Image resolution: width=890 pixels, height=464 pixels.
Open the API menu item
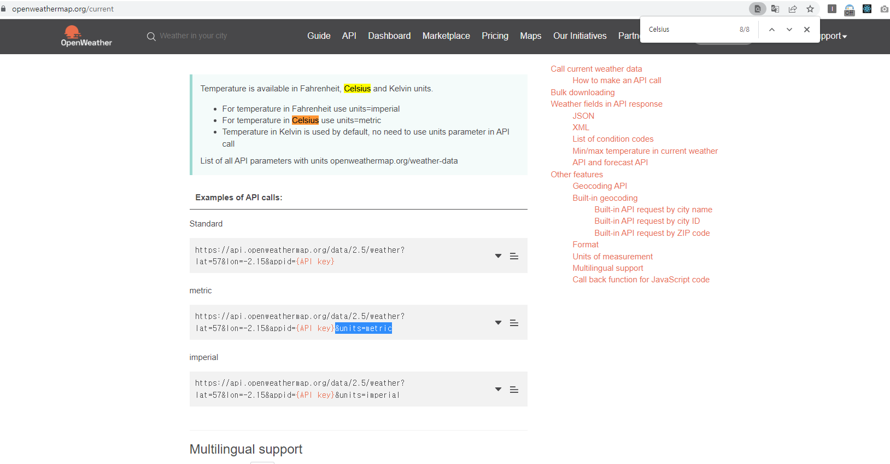tap(349, 36)
